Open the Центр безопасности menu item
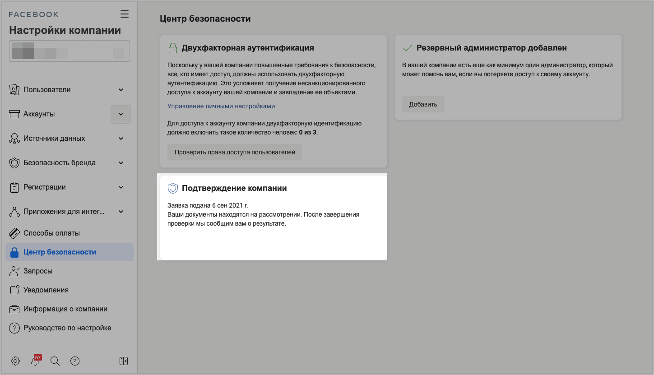The width and height of the screenshot is (654, 375). click(x=60, y=252)
